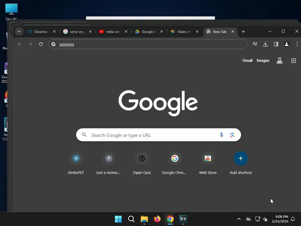Image resolution: width=301 pixels, height=226 pixels.
Task: Start voice search with microphone icon
Action: pos(221,135)
